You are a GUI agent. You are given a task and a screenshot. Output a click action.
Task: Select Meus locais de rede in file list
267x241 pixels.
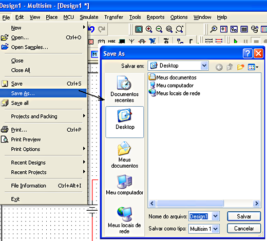pos(175,93)
